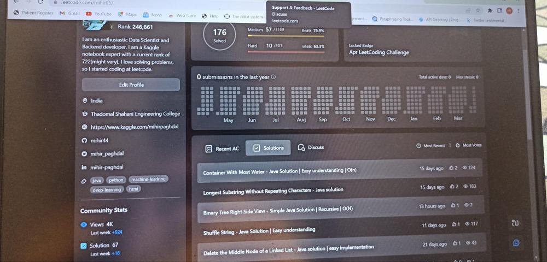This screenshot has width=547, height=262.
Task: Click the blue feedback smiley floating button
Action: [x=516, y=243]
